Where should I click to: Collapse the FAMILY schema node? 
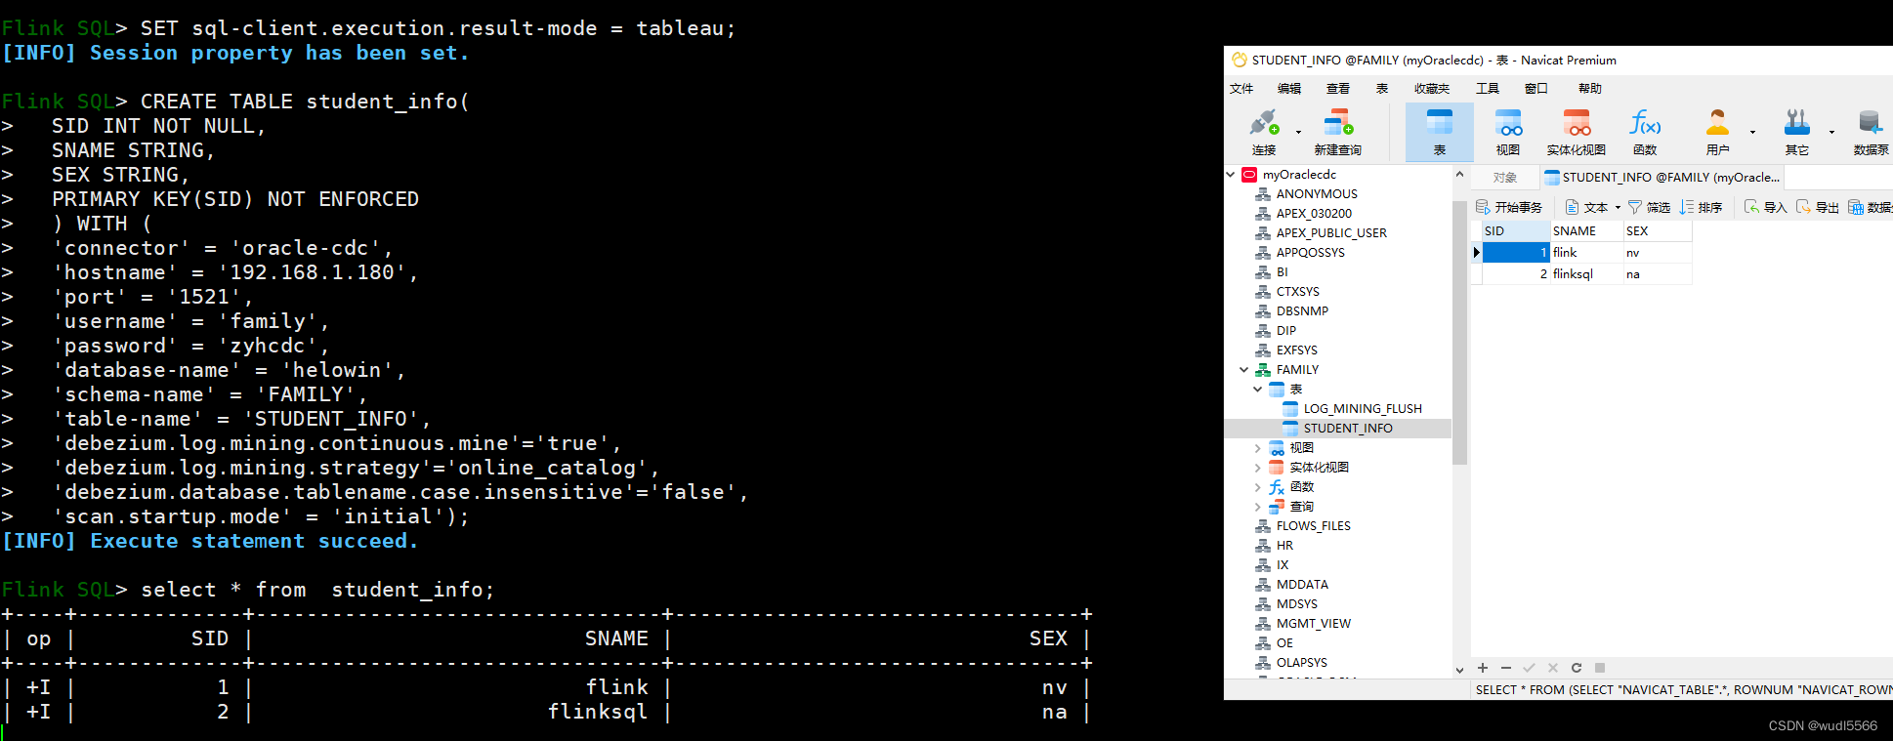click(x=1244, y=370)
